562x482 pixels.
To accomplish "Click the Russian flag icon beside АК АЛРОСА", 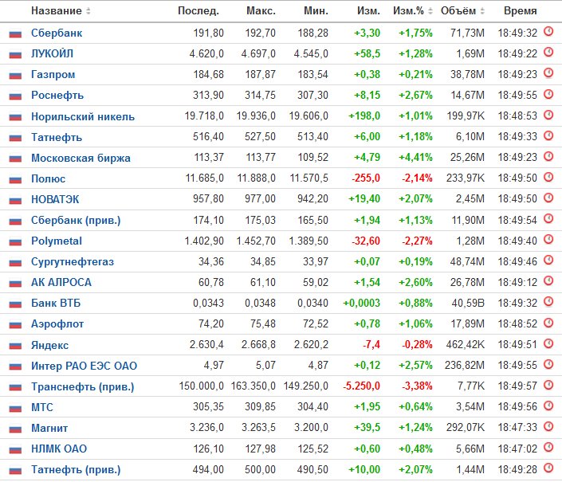I will [x=15, y=284].
